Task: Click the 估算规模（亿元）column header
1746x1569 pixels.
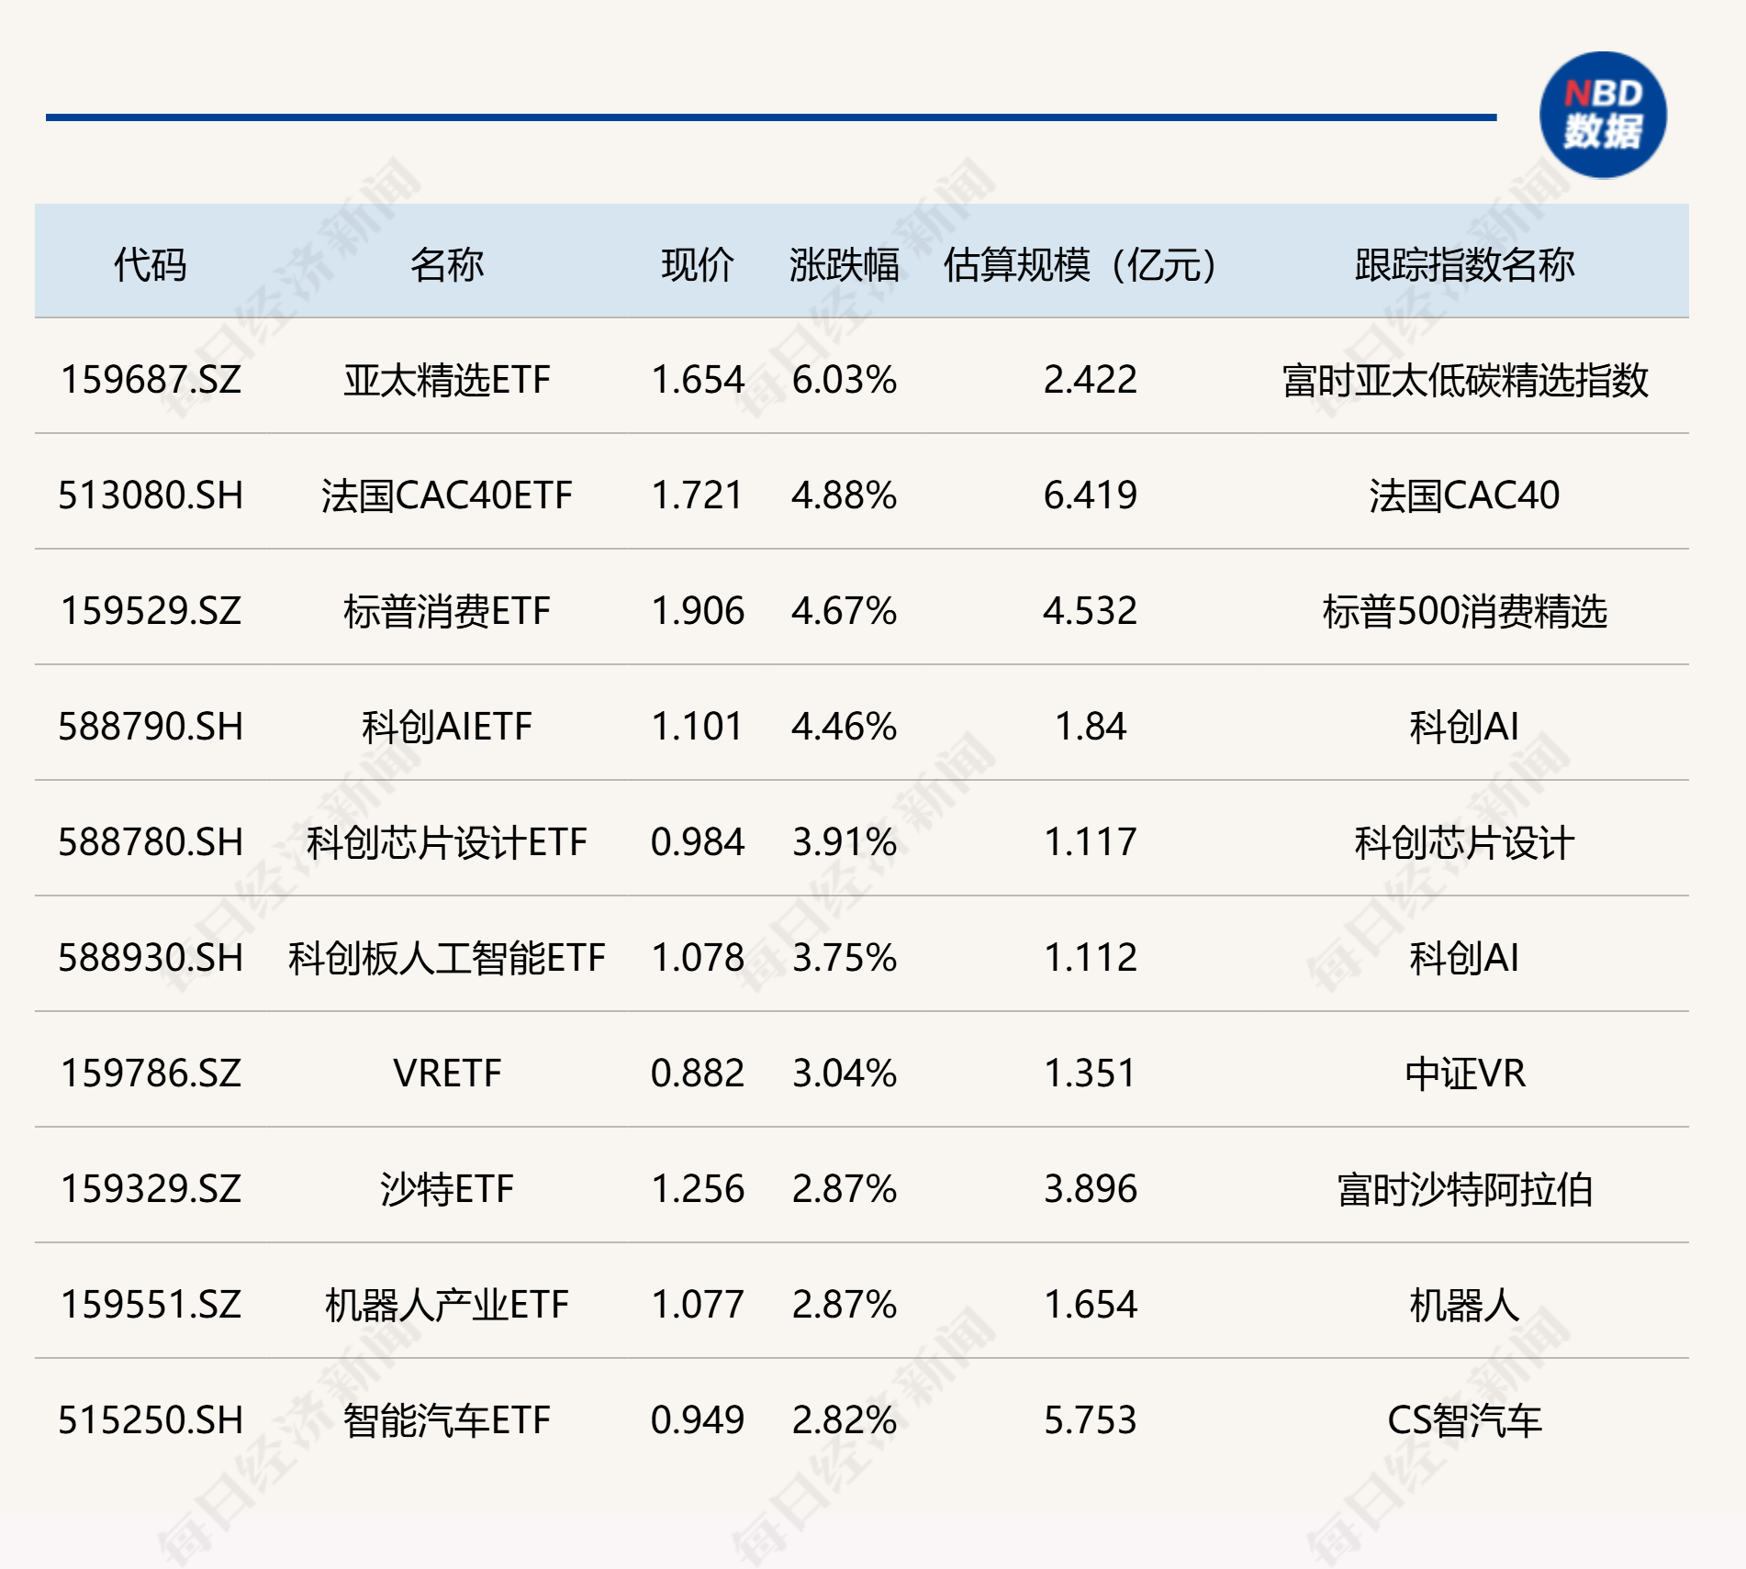Action: click(1081, 262)
